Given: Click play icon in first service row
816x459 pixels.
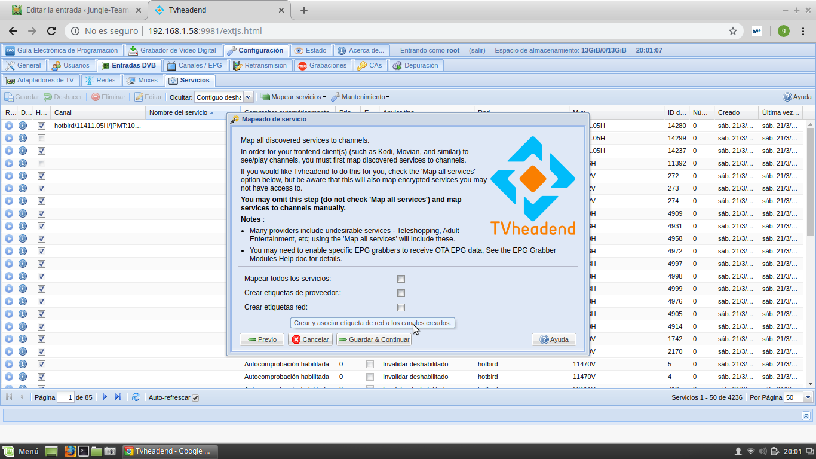Looking at the screenshot, I should (x=9, y=126).
